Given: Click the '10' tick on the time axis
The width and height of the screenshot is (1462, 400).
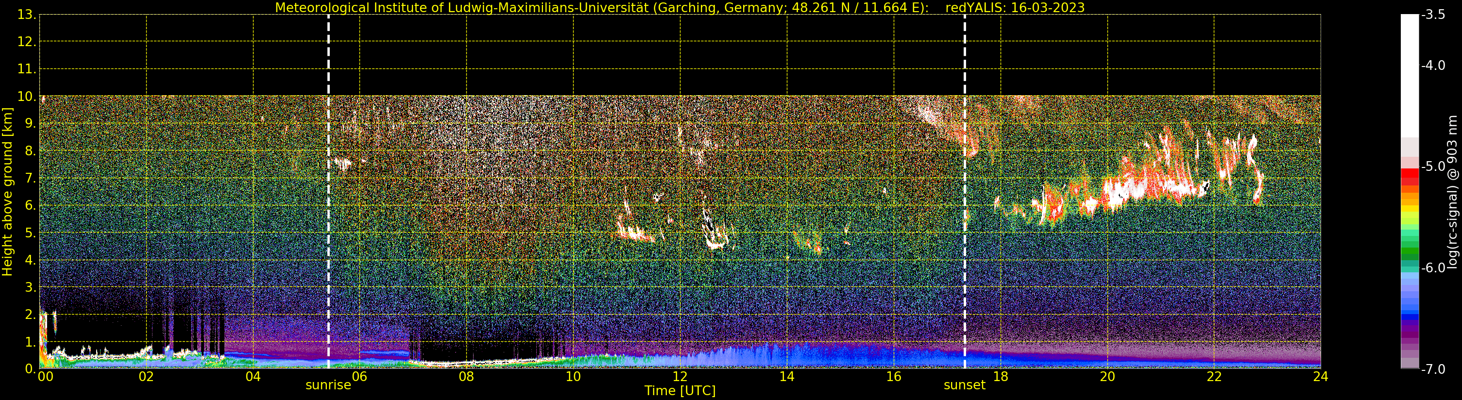Looking at the screenshot, I should tap(573, 377).
